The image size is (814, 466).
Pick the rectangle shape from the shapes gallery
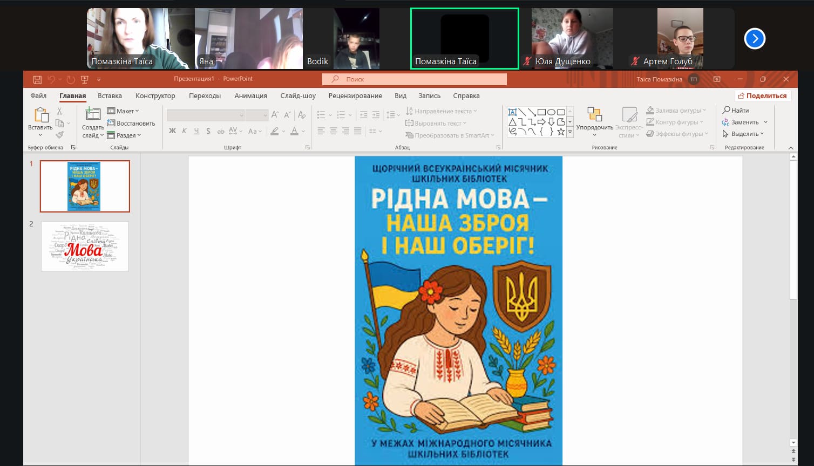(541, 112)
